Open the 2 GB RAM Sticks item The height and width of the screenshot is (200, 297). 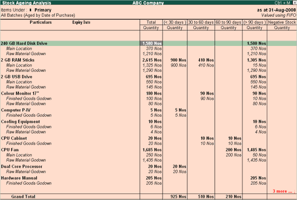point(18,60)
